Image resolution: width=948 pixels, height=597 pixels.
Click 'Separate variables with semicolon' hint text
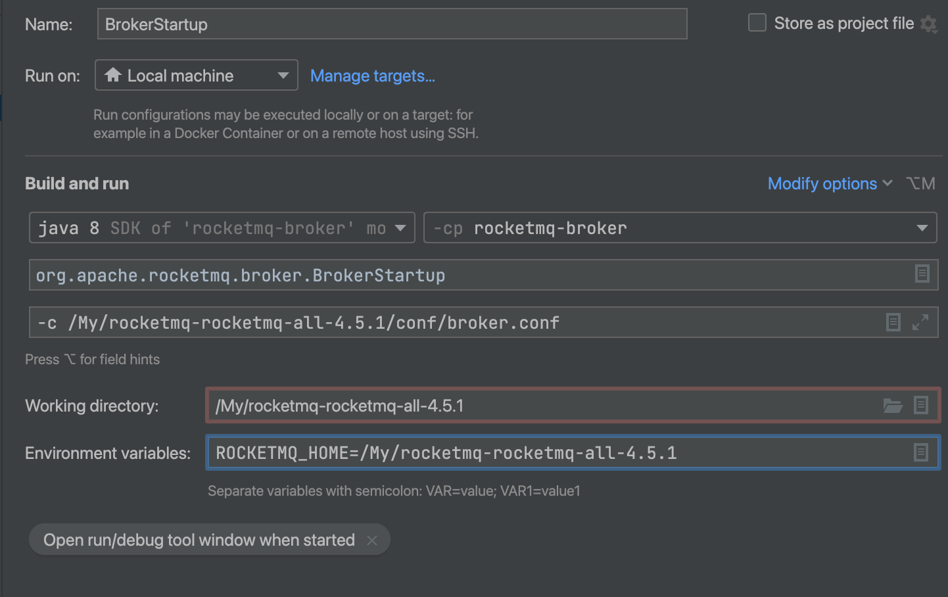pyautogui.click(x=394, y=490)
